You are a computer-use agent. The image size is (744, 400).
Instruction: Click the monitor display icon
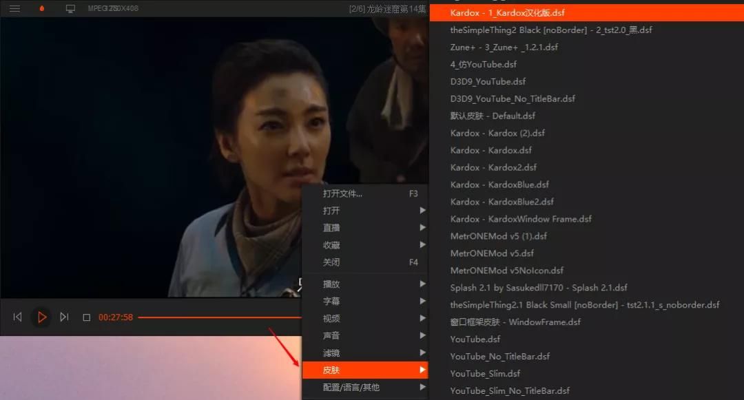point(70,9)
